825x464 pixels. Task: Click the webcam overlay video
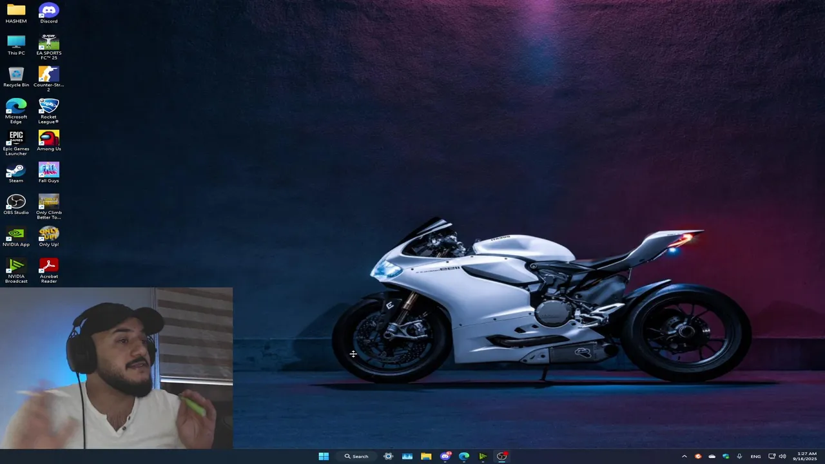[x=116, y=368]
